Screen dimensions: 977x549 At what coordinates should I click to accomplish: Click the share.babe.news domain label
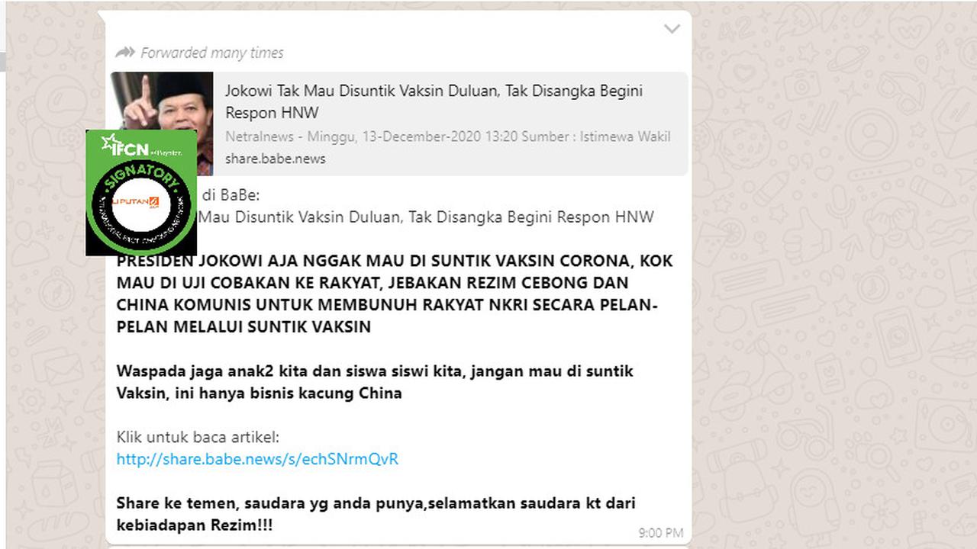tap(276, 159)
